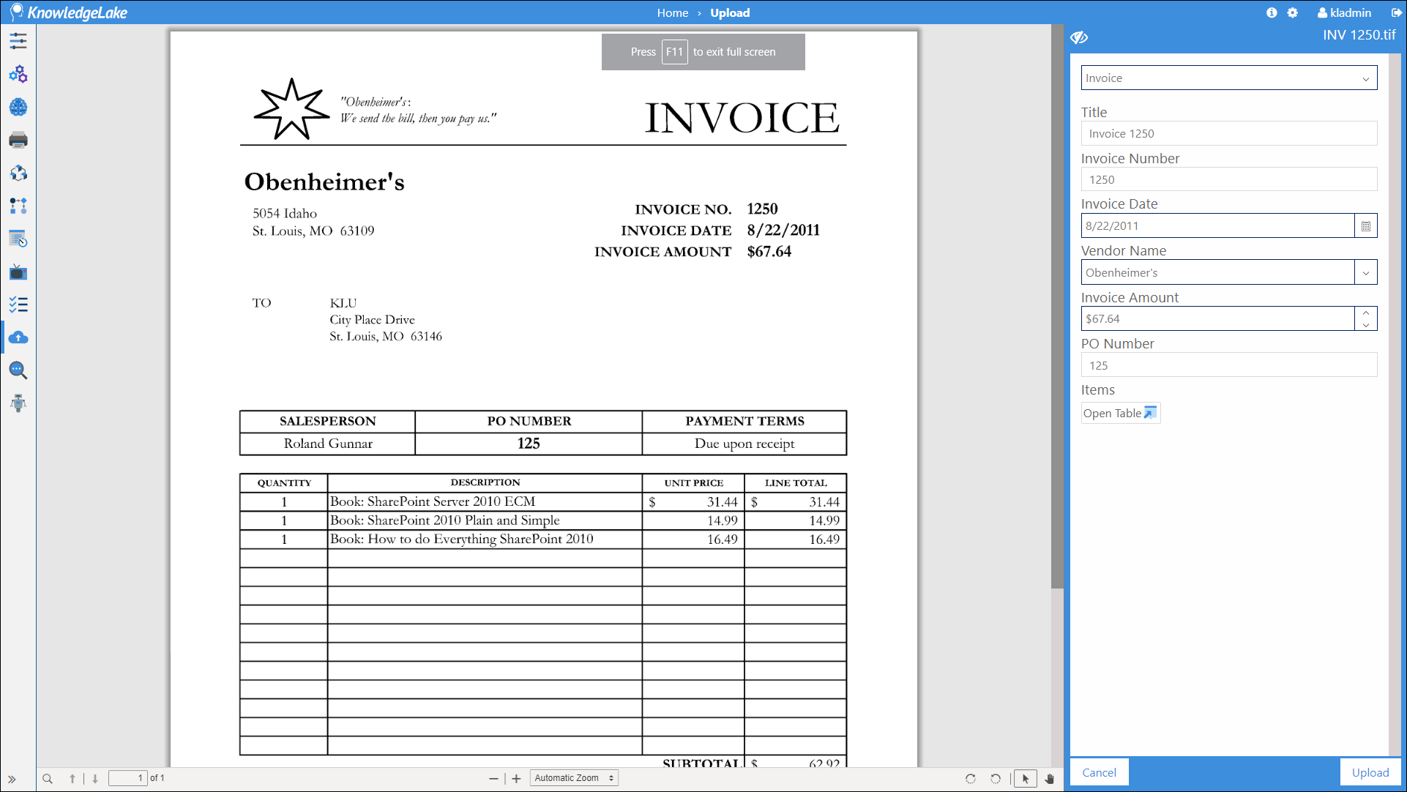
Task: Click the Obenheimer's company name on invoice
Action: [x=324, y=182]
